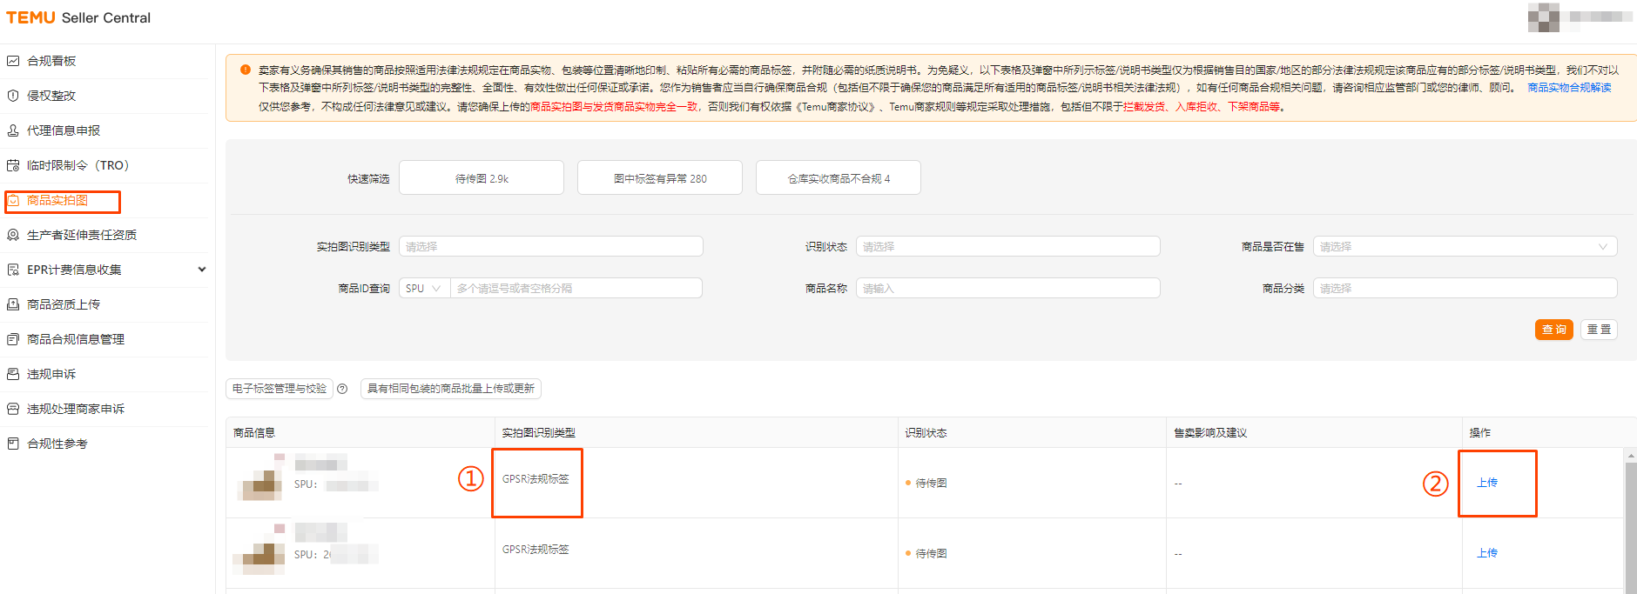
Task: Click the help question mark beside 电子标签管理与校验
Action: (x=342, y=389)
